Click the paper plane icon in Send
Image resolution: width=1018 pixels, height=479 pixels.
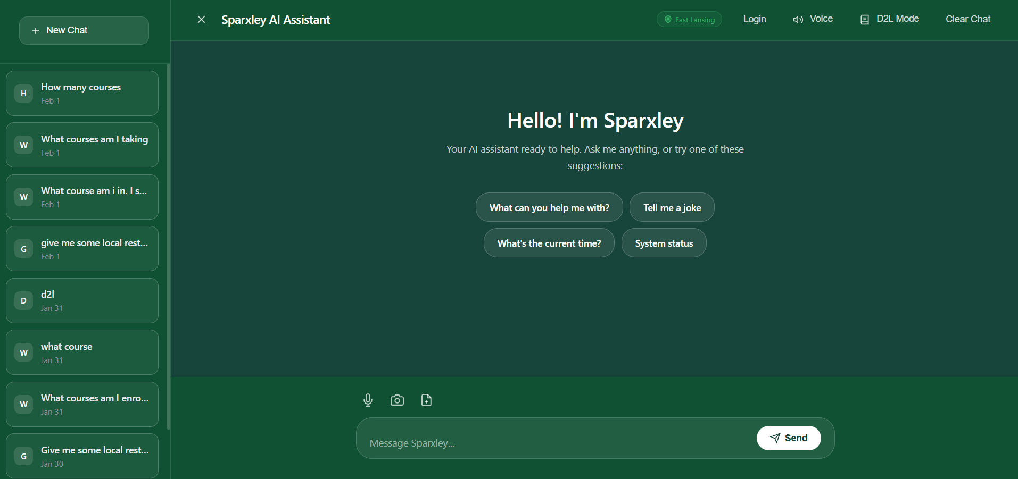[x=775, y=438]
